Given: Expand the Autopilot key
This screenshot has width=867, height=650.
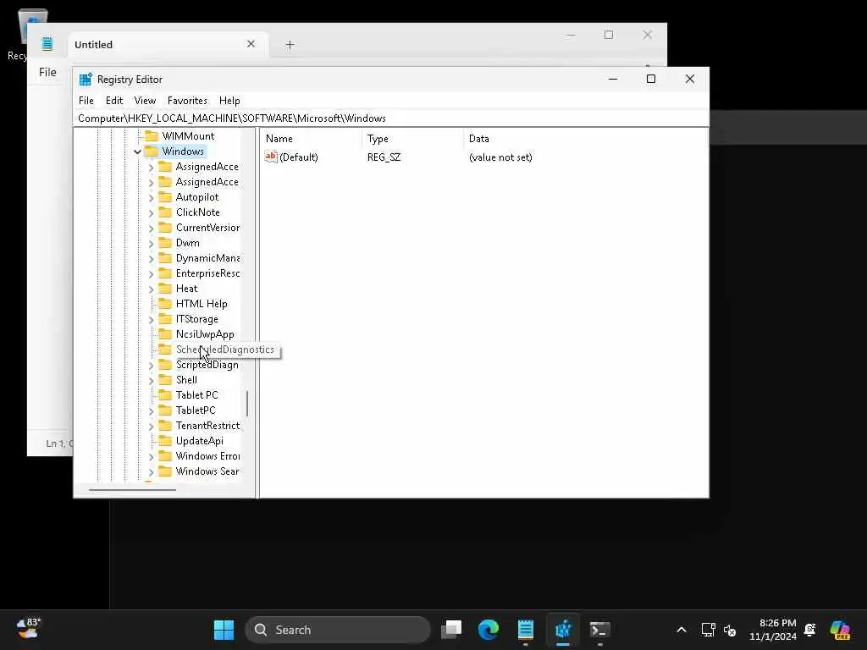Looking at the screenshot, I should pos(151,197).
